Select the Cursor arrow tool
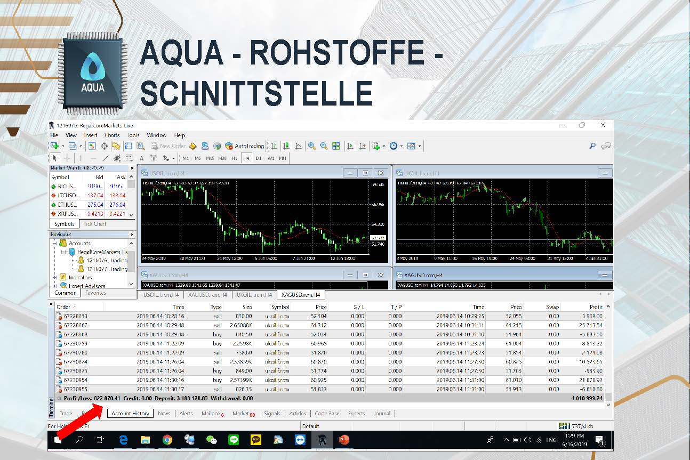 [x=55, y=158]
